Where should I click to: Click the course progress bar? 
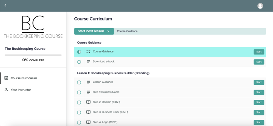point(33,55)
